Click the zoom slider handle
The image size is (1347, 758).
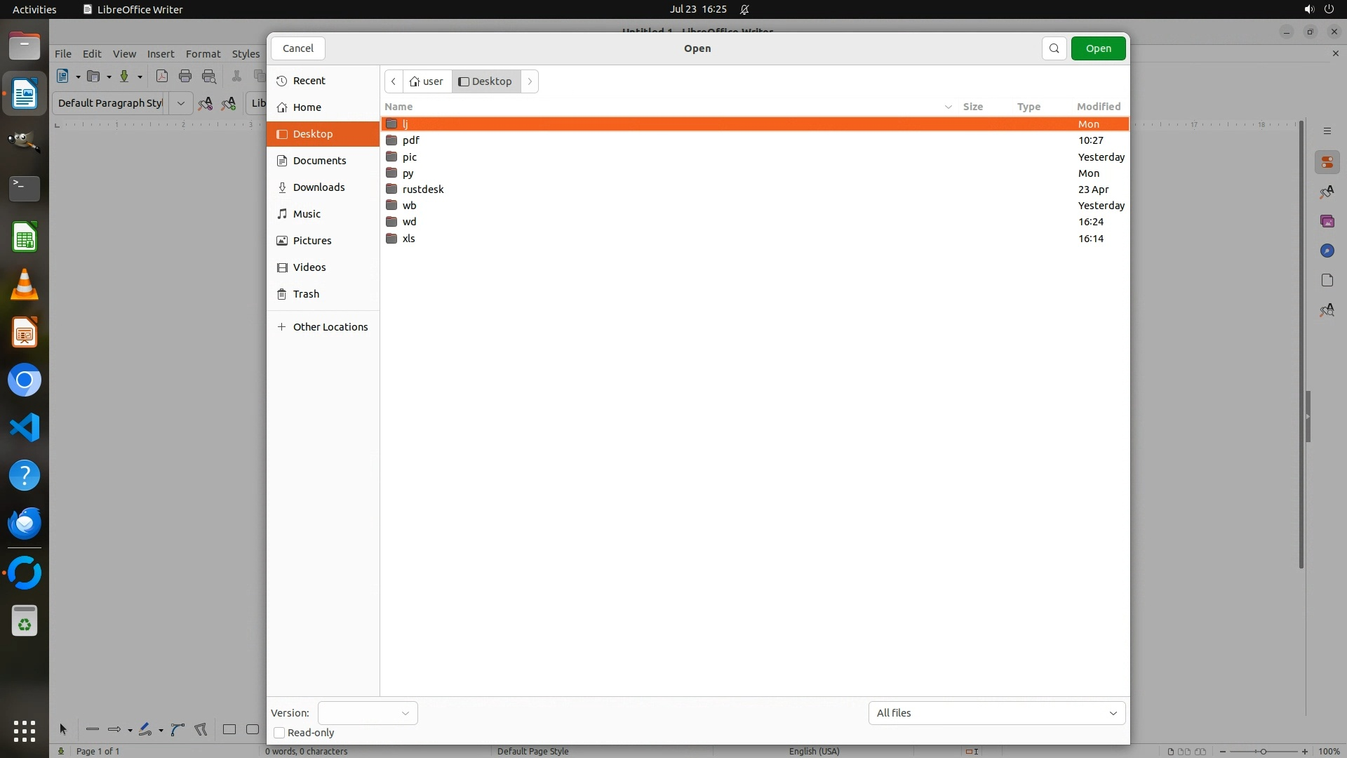pos(1263,752)
